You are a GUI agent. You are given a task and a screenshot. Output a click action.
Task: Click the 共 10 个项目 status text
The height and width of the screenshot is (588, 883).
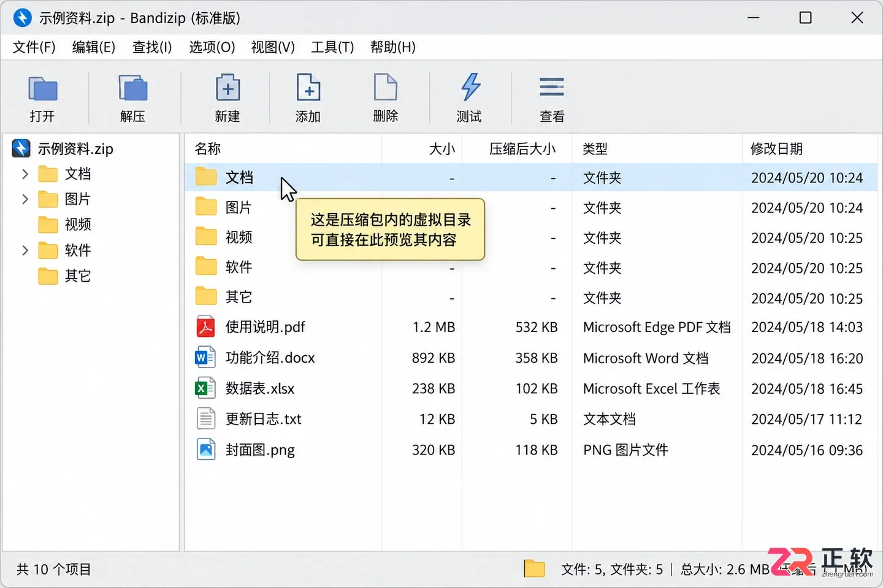click(54, 570)
